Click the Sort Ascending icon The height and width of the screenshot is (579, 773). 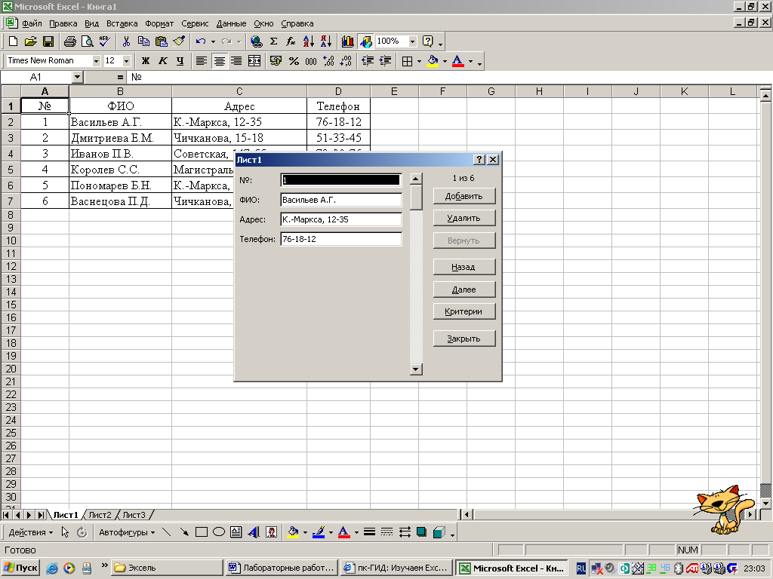pos(308,41)
